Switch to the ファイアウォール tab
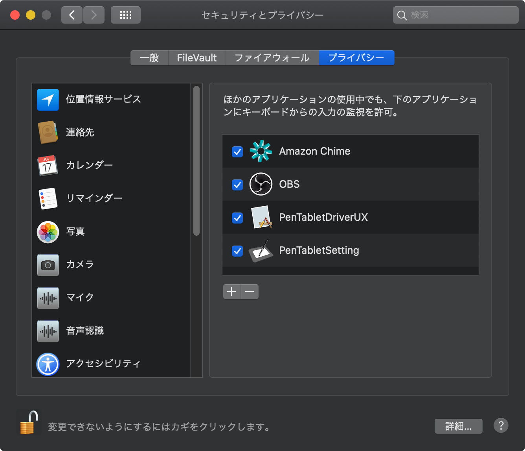Image resolution: width=525 pixels, height=451 pixels. 272,58
